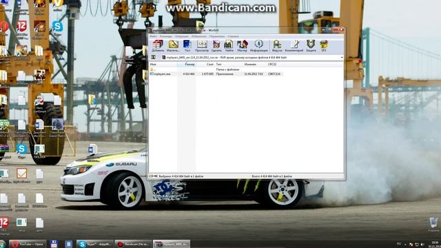Click the SFX toolbar icon
The image size is (441, 248).
324,45
